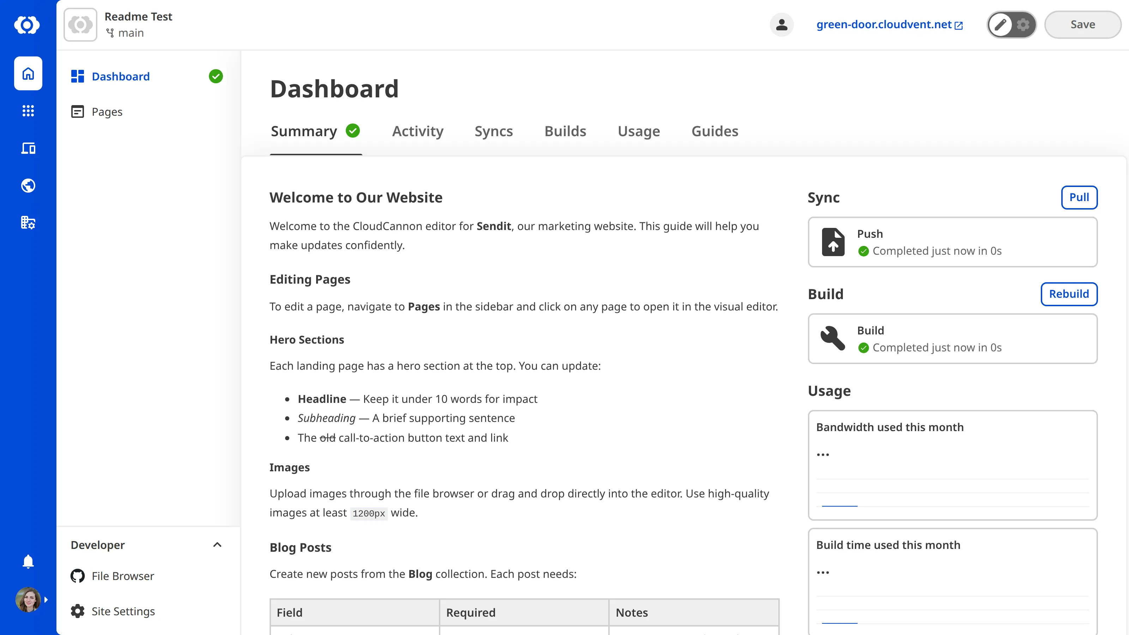The height and width of the screenshot is (635, 1129).
Task: Click the green checkmark beside Dashboard
Action: (x=216, y=76)
